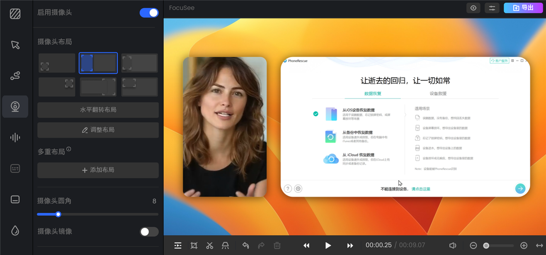Click the webcam video of the woman
The width and height of the screenshot is (546, 255).
point(225,127)
